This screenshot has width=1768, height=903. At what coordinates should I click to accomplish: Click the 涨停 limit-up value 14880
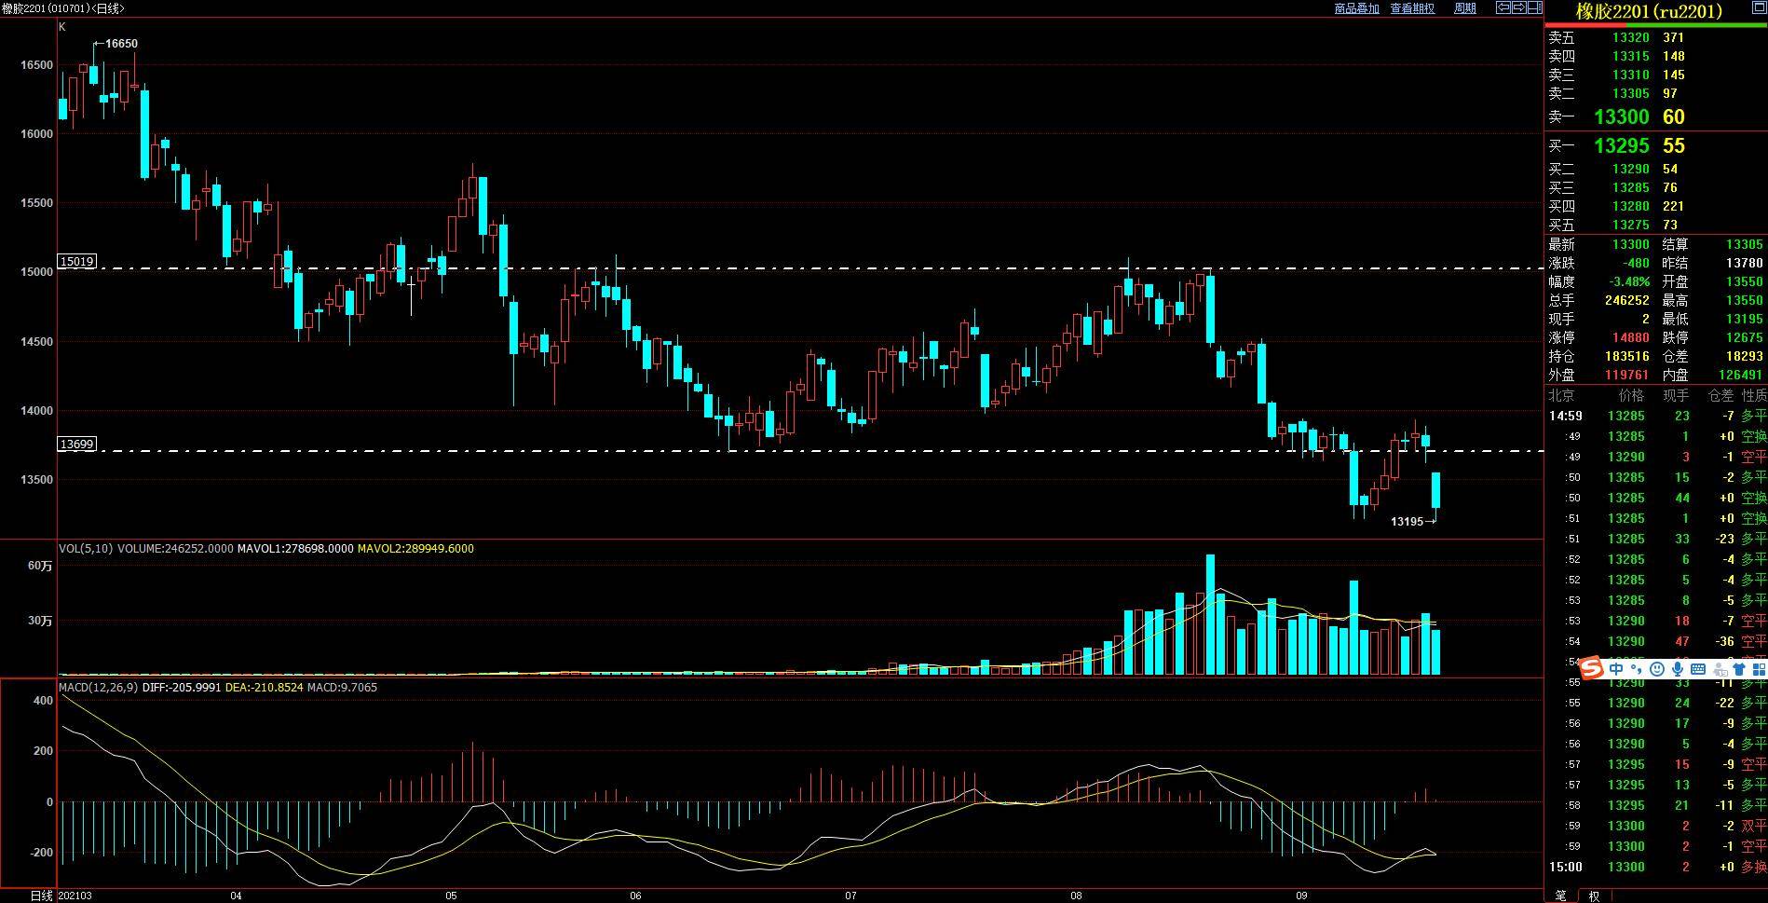click(x=1631, y=337)
